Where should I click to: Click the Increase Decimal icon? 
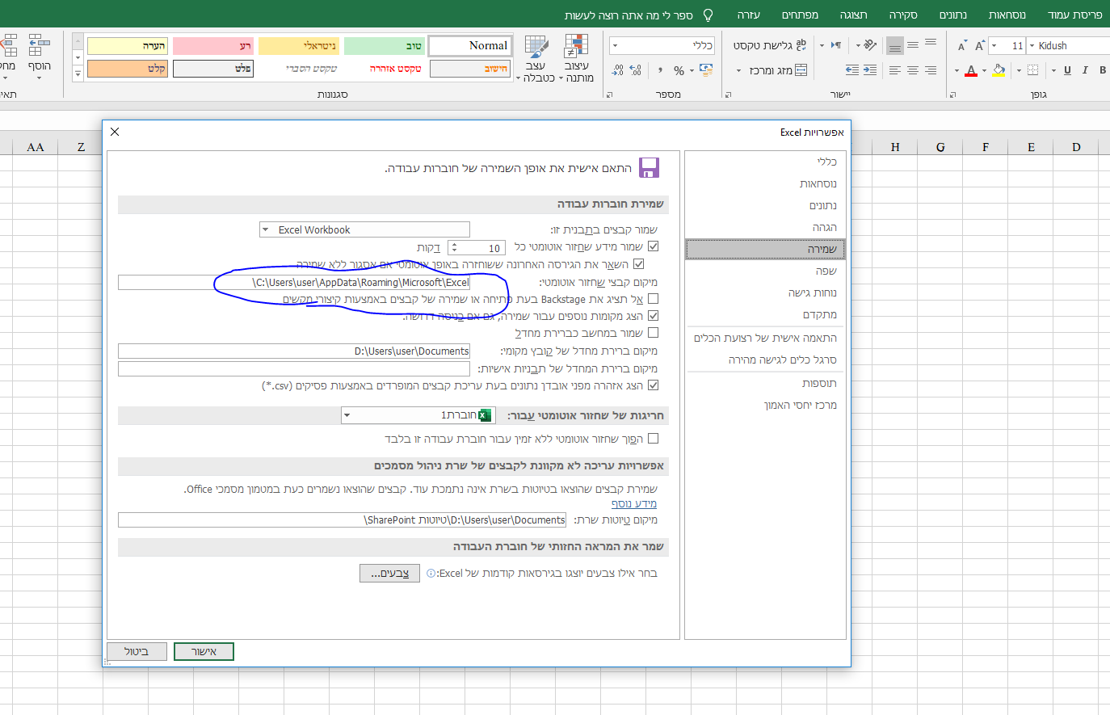click(635, 70)
